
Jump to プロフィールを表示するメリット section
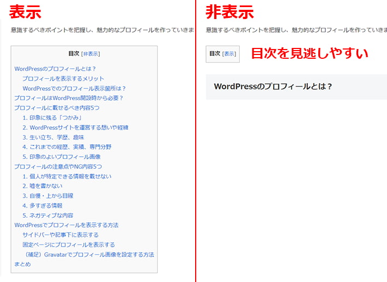tap(63, 78)
